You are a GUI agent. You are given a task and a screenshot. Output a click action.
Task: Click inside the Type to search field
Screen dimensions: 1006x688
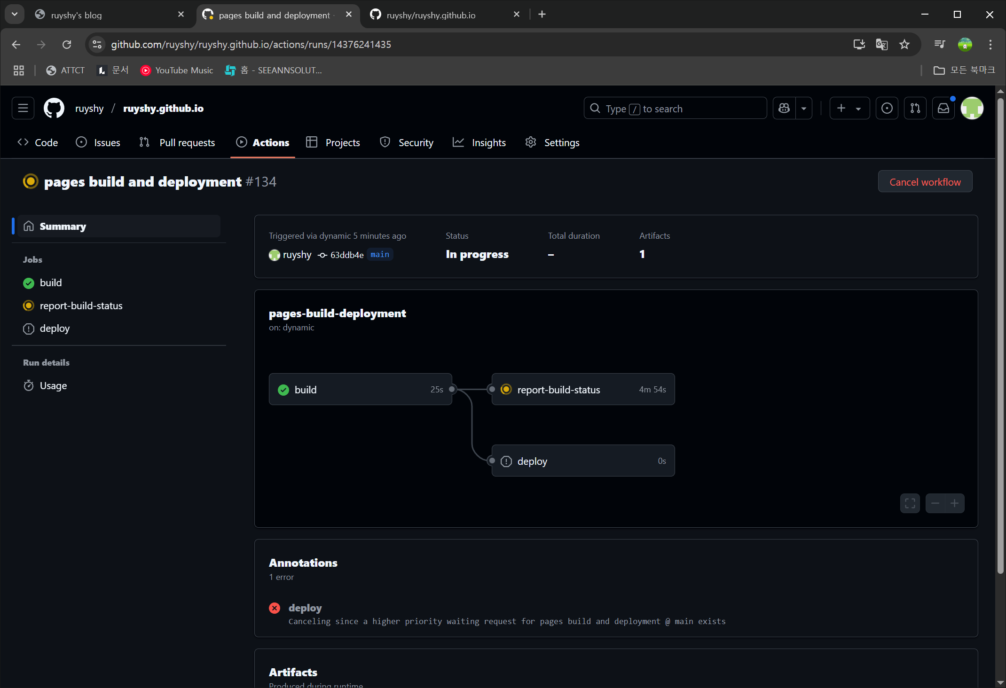coord(675,108)
